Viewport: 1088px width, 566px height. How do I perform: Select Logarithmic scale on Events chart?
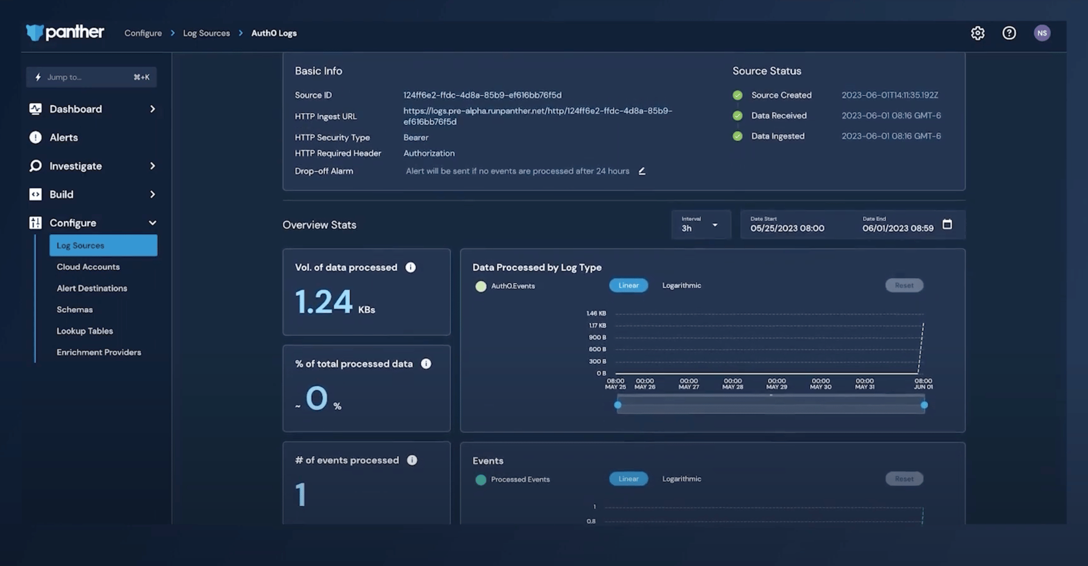(x=681, y=479)
